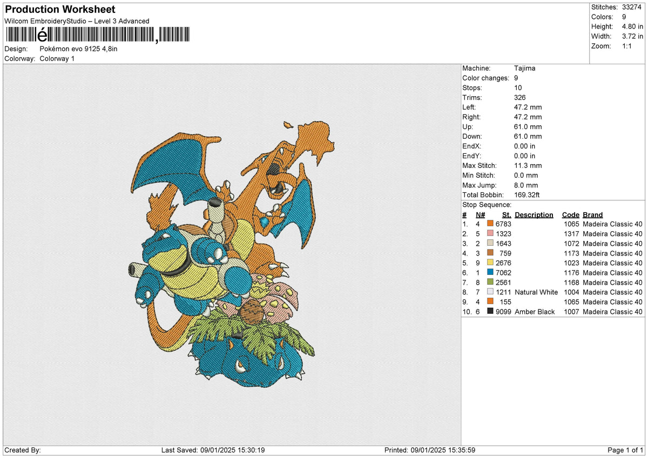The width and height of the screenshot is (648, 458).
Task: Click the yellow swatch for code 1023
Action: (x=490, y=262)
